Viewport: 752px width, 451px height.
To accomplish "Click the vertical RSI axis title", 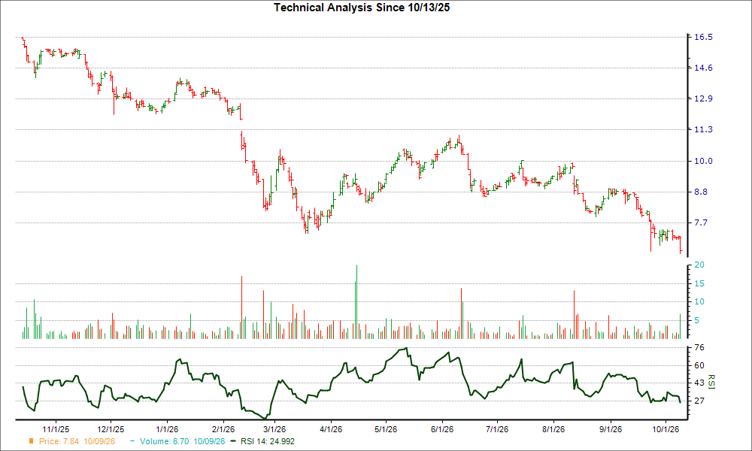I will pyautogui.click(x=711, y=382).
